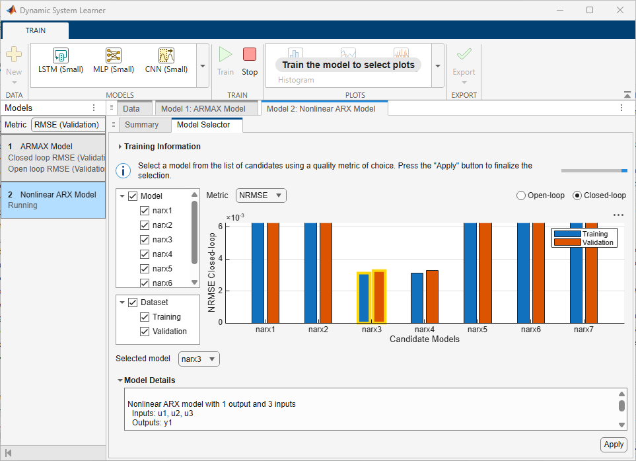Collapse the toolstrip with the arrow icon
636x461 pixels.
coord(627,94)
